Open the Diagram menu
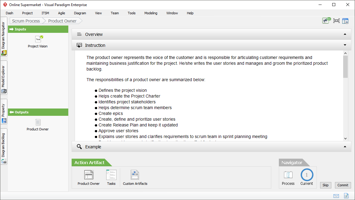The image size is (355, 200). coord(80,13)
